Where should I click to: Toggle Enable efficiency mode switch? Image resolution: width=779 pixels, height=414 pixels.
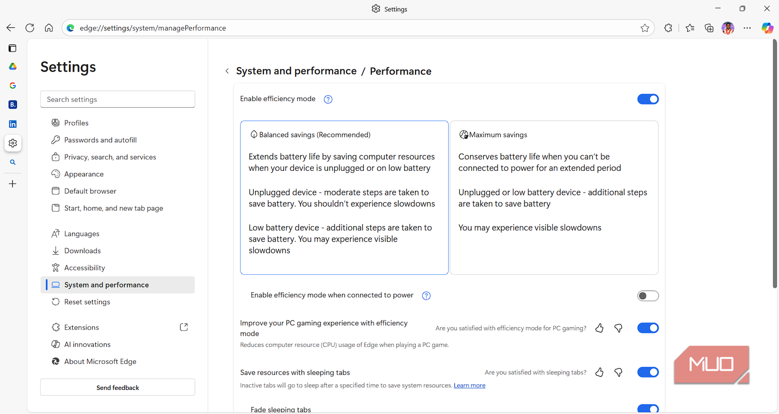point(648,99)
